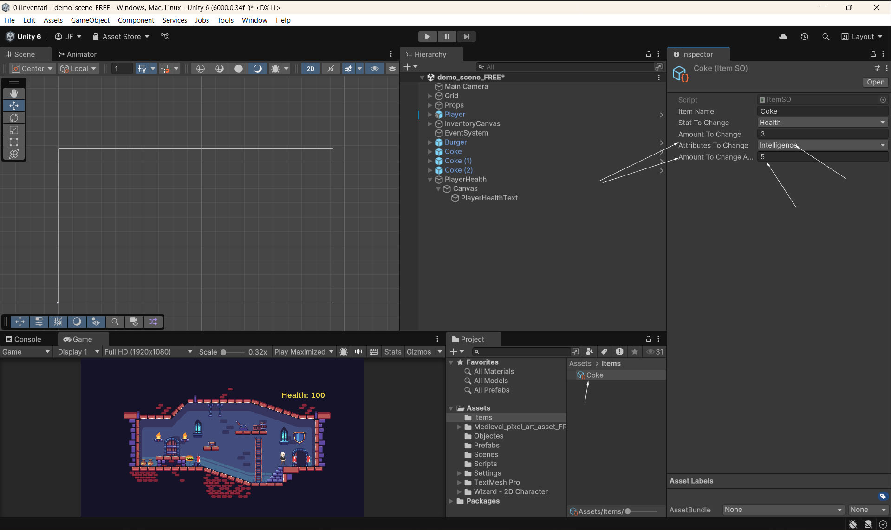Viewport: 891px width, 530px height.
Task: Click the Item Name input field
Action: click(x=822, y=111)
